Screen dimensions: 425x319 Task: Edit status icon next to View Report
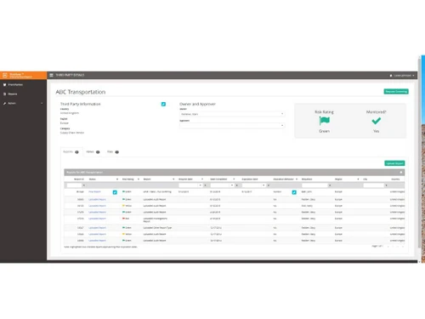(x=115, y=192)
